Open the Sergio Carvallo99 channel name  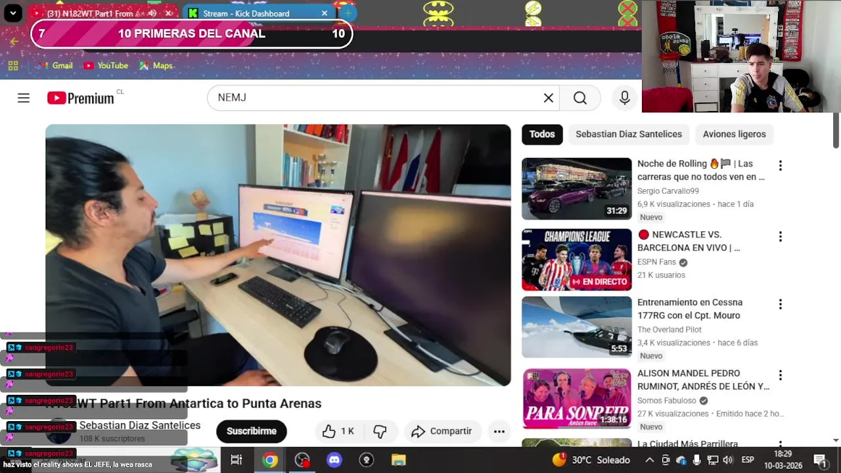[668, 191]
